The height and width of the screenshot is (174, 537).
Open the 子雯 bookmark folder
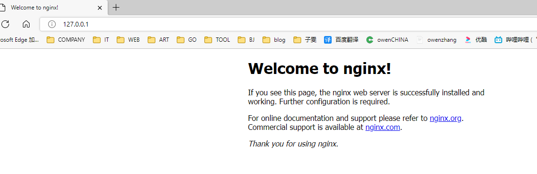click(305, 40)
